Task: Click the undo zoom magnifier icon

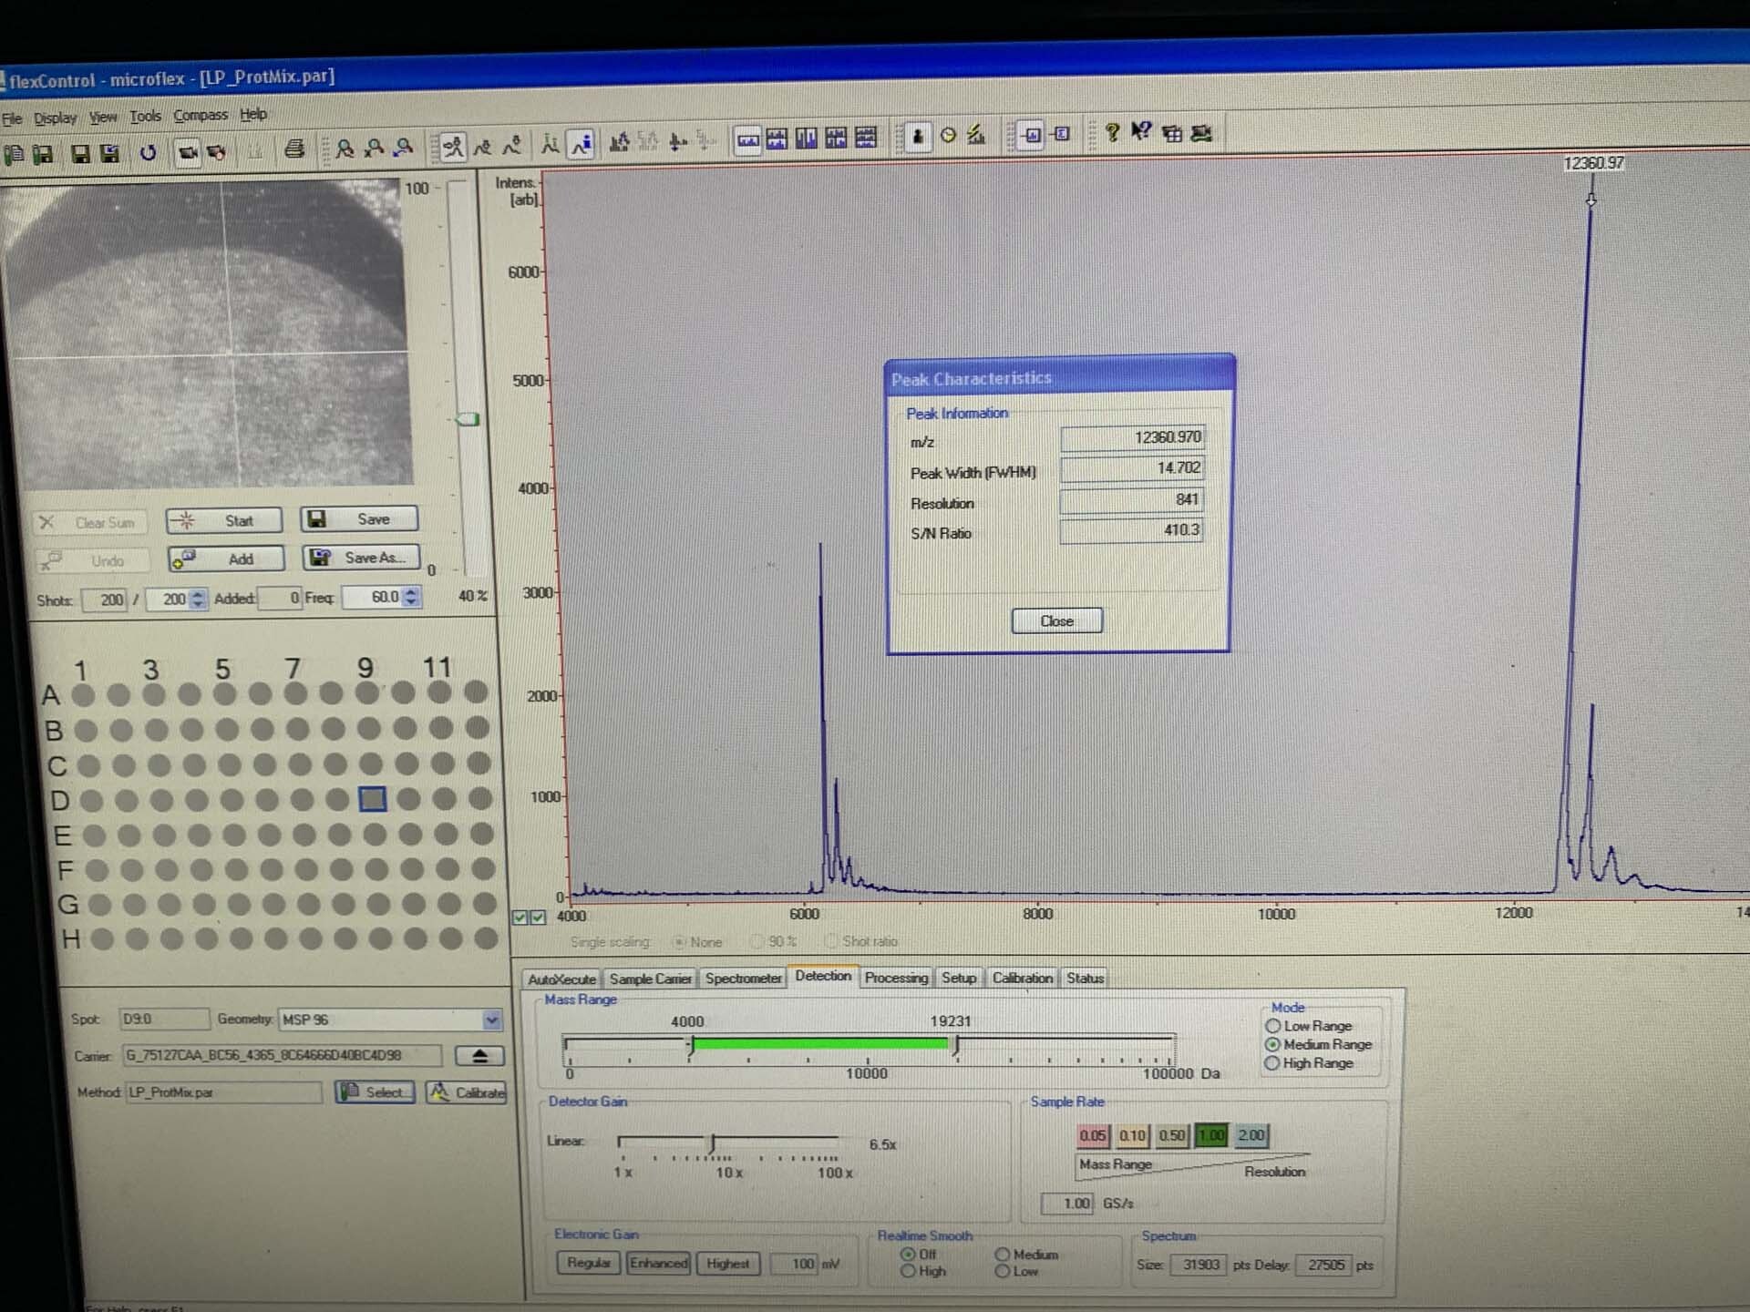Action: 404,146
